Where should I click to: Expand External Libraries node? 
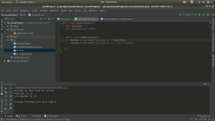point(5,61)
